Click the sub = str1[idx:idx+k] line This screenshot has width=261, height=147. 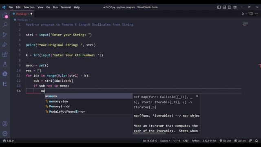pyautogui.click(x=53, y=81)
